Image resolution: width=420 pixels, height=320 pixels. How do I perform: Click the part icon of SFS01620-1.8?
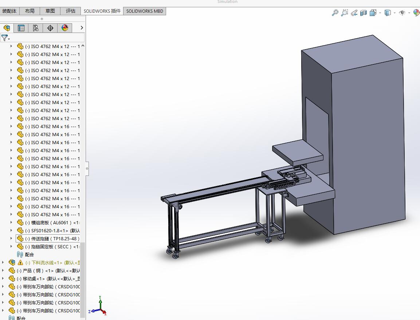click(20, 230)
